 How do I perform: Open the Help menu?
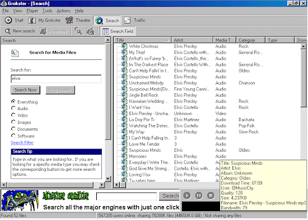click(x=79, y=11)
